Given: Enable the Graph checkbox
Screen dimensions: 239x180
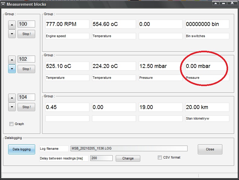Looking at the screenshot, I should pyautogui.click(x=12, y=124).
